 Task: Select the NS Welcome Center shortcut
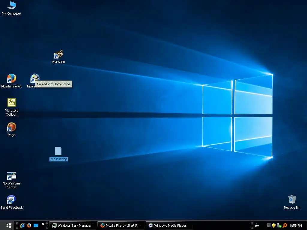(x=12, y=176)
